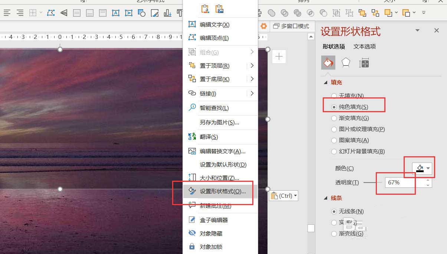Image resolution: width=447 pixels, height=254 pixels.
Task: Expand the 置于顶层(R) submenu arrow
Action: pos(252,66)
